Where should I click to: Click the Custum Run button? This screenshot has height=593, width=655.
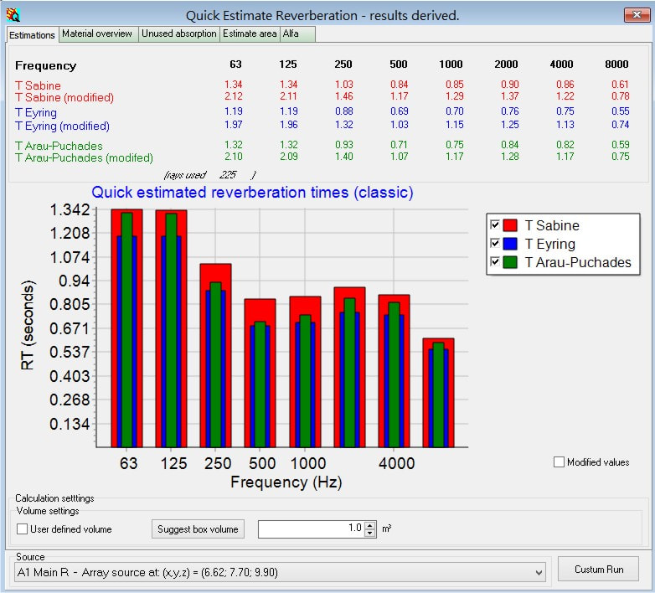[x=599, y=570]
